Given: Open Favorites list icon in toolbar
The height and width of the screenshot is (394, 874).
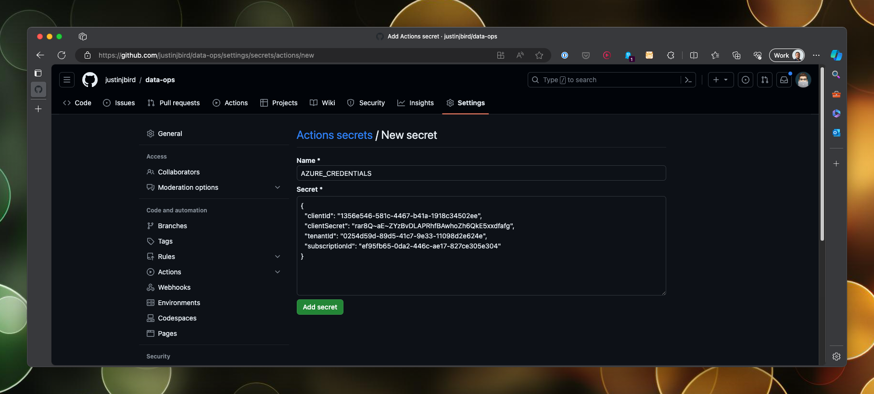Looking at the screenshot, I should 715,55.
